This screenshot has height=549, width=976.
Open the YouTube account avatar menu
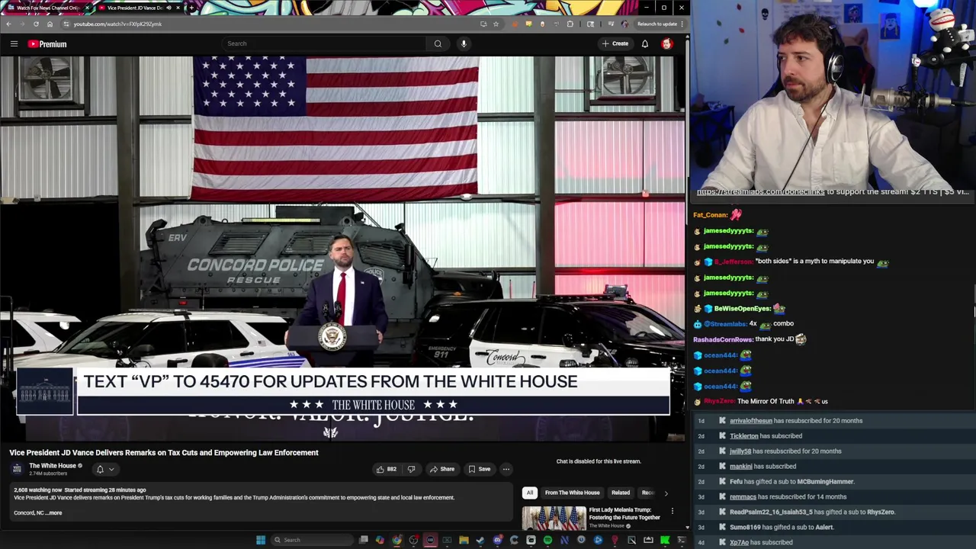tap(666, 43)
